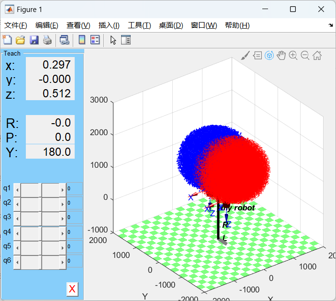Click the Link Plot toolbar icon
The height and width of the screenshot is (301, 336).
click(x=65, y=40)
